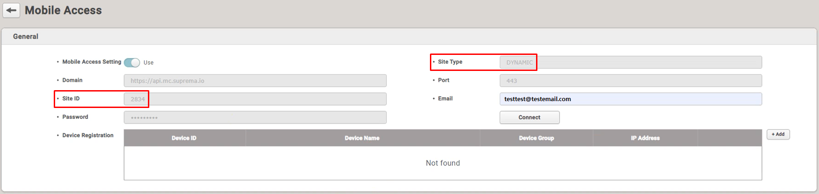Click the Port field showing 443
The width and height of the screenshot is (819, 194).
630,81
